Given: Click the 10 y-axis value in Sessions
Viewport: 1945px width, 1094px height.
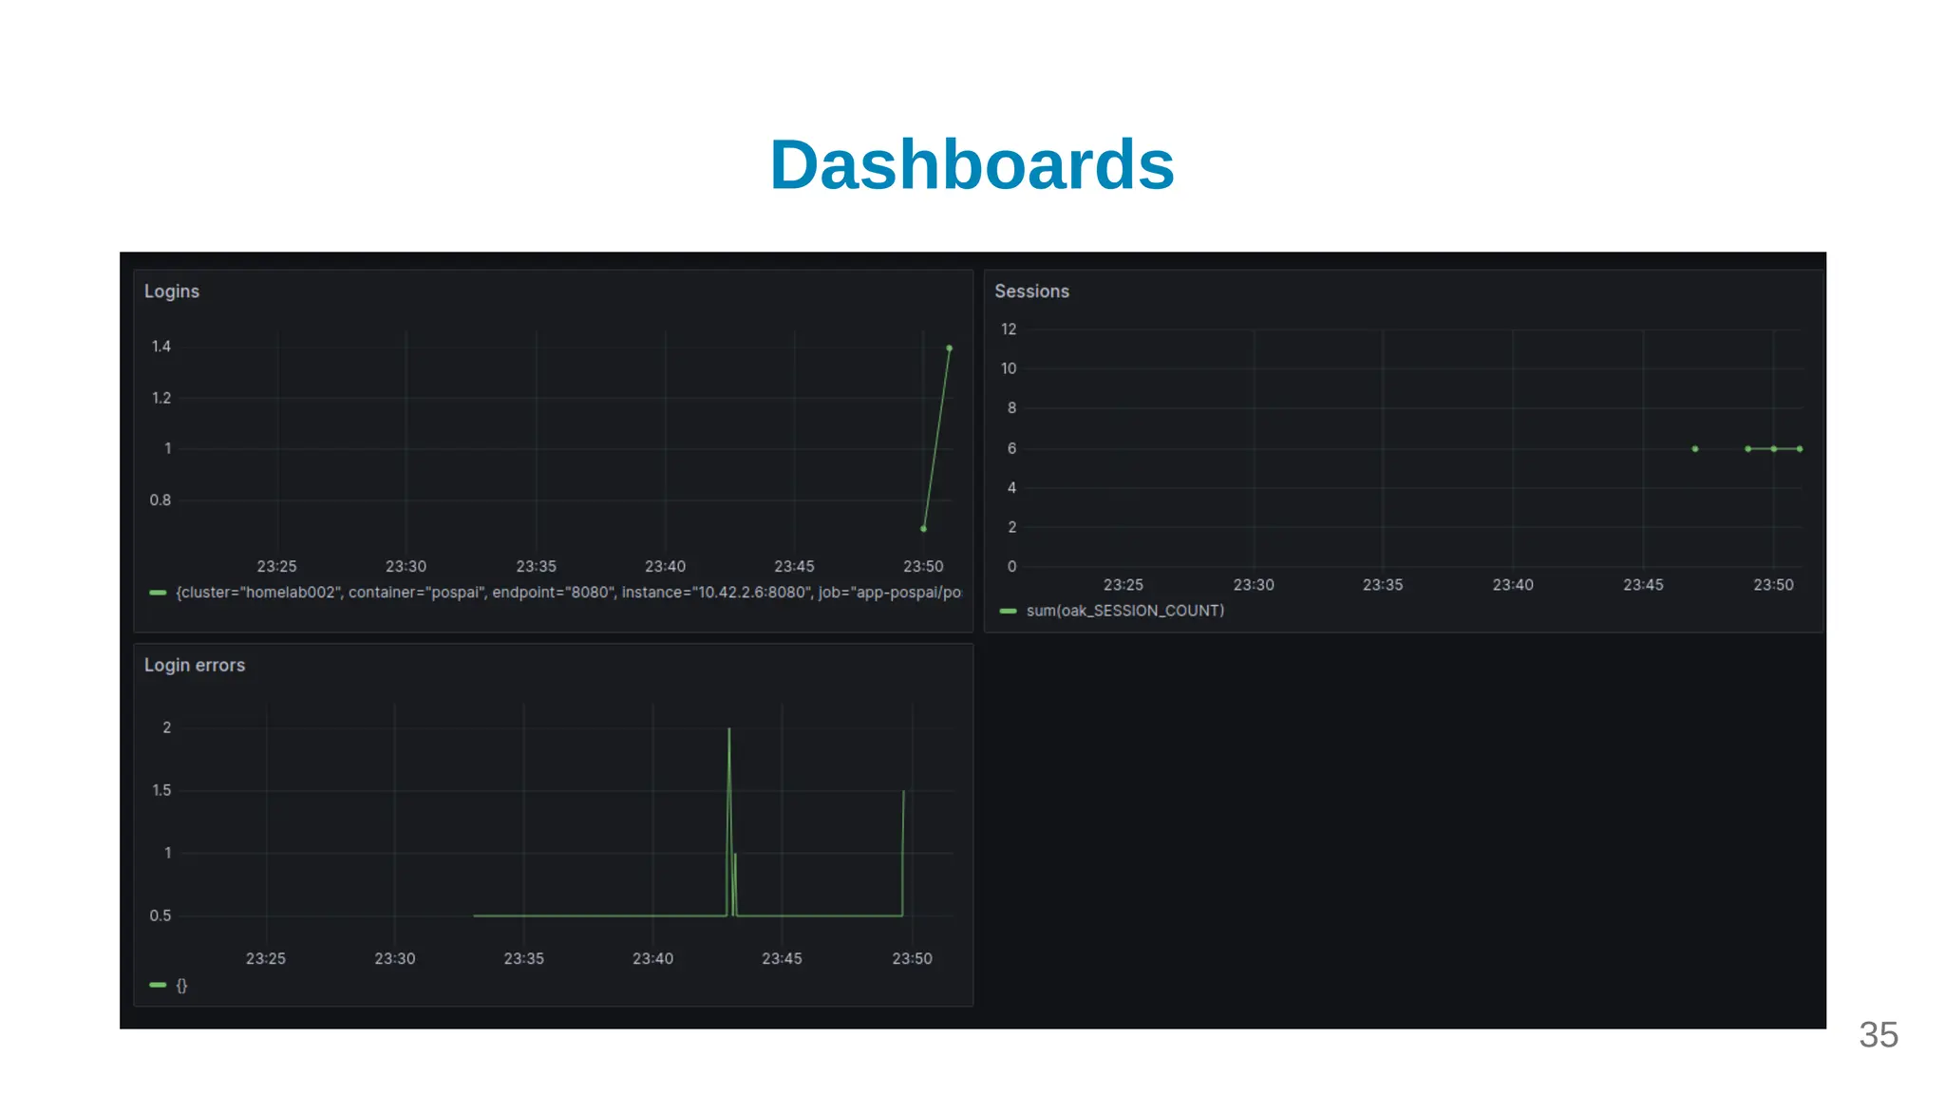Looking at the screenshot, I should (1009, 368).
